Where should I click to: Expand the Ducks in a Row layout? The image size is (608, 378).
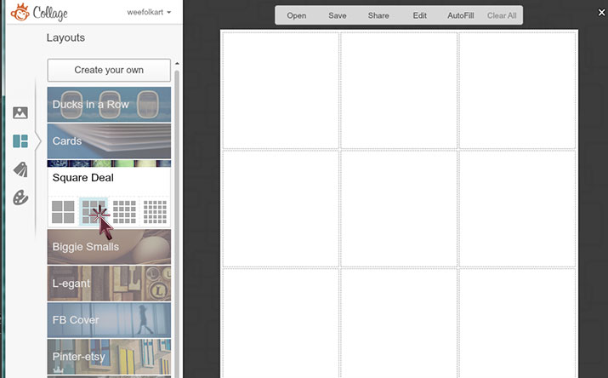(109, 105)
